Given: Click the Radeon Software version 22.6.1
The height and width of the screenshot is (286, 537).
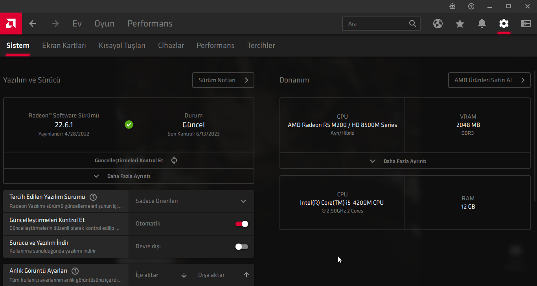Looking at the screenshot, I should (64, 125).
